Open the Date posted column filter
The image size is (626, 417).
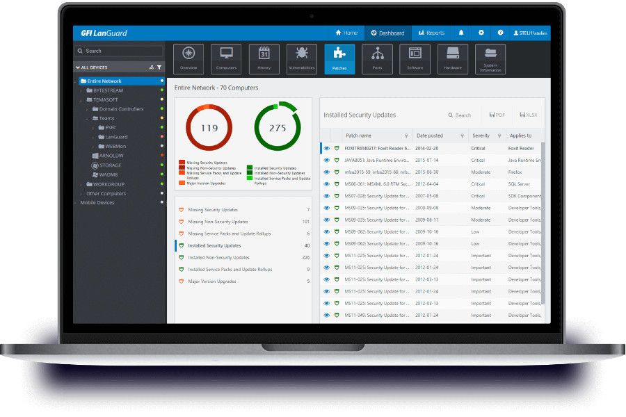pos(463,136)
